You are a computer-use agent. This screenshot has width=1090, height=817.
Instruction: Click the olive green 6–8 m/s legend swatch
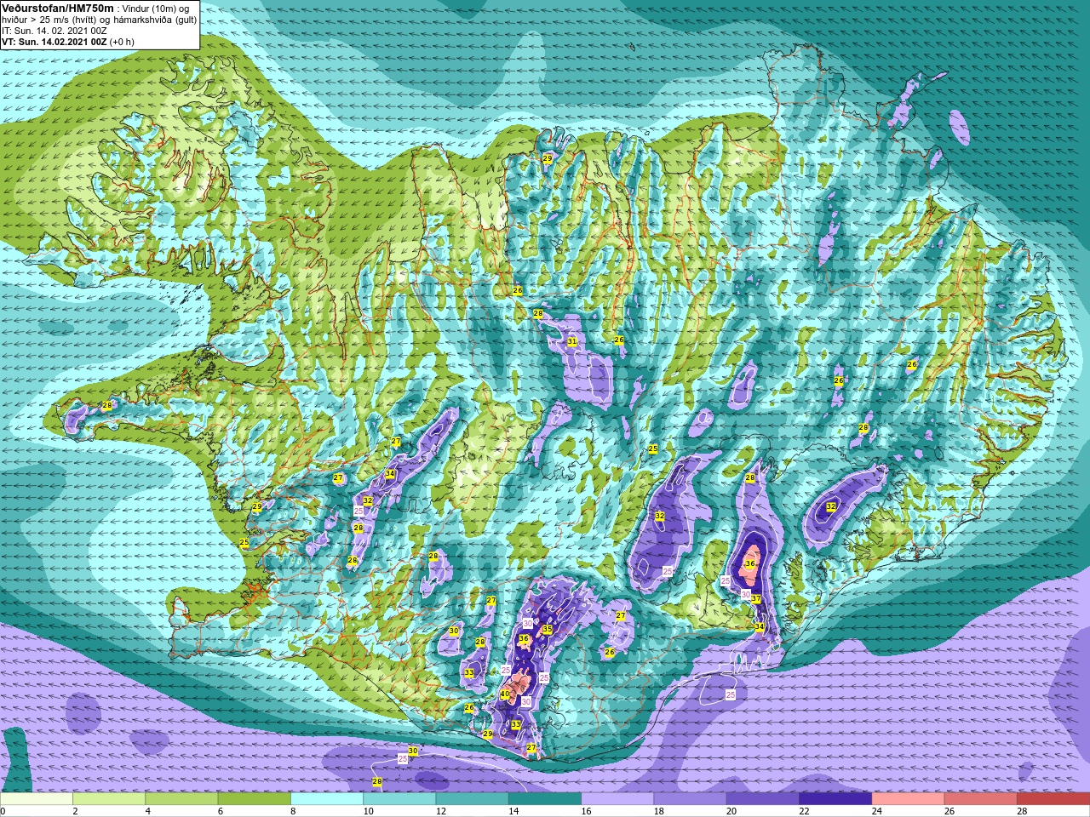(255, 799)
